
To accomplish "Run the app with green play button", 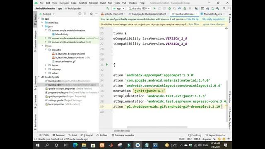I will point(154,8).
